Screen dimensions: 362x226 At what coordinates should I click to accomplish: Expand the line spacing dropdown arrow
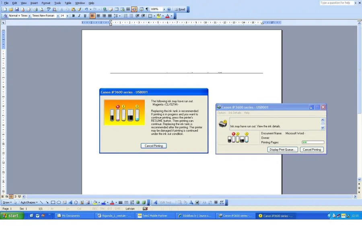[x=119, y=16]
